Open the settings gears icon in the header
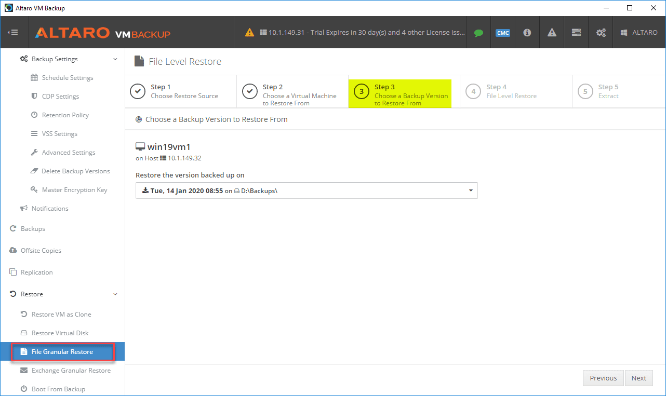666x396 pixels. tap(601, 32)
